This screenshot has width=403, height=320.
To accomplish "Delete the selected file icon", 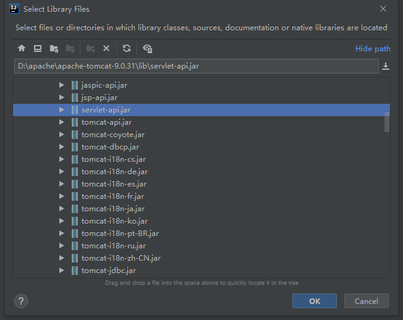I will point(106,48).
